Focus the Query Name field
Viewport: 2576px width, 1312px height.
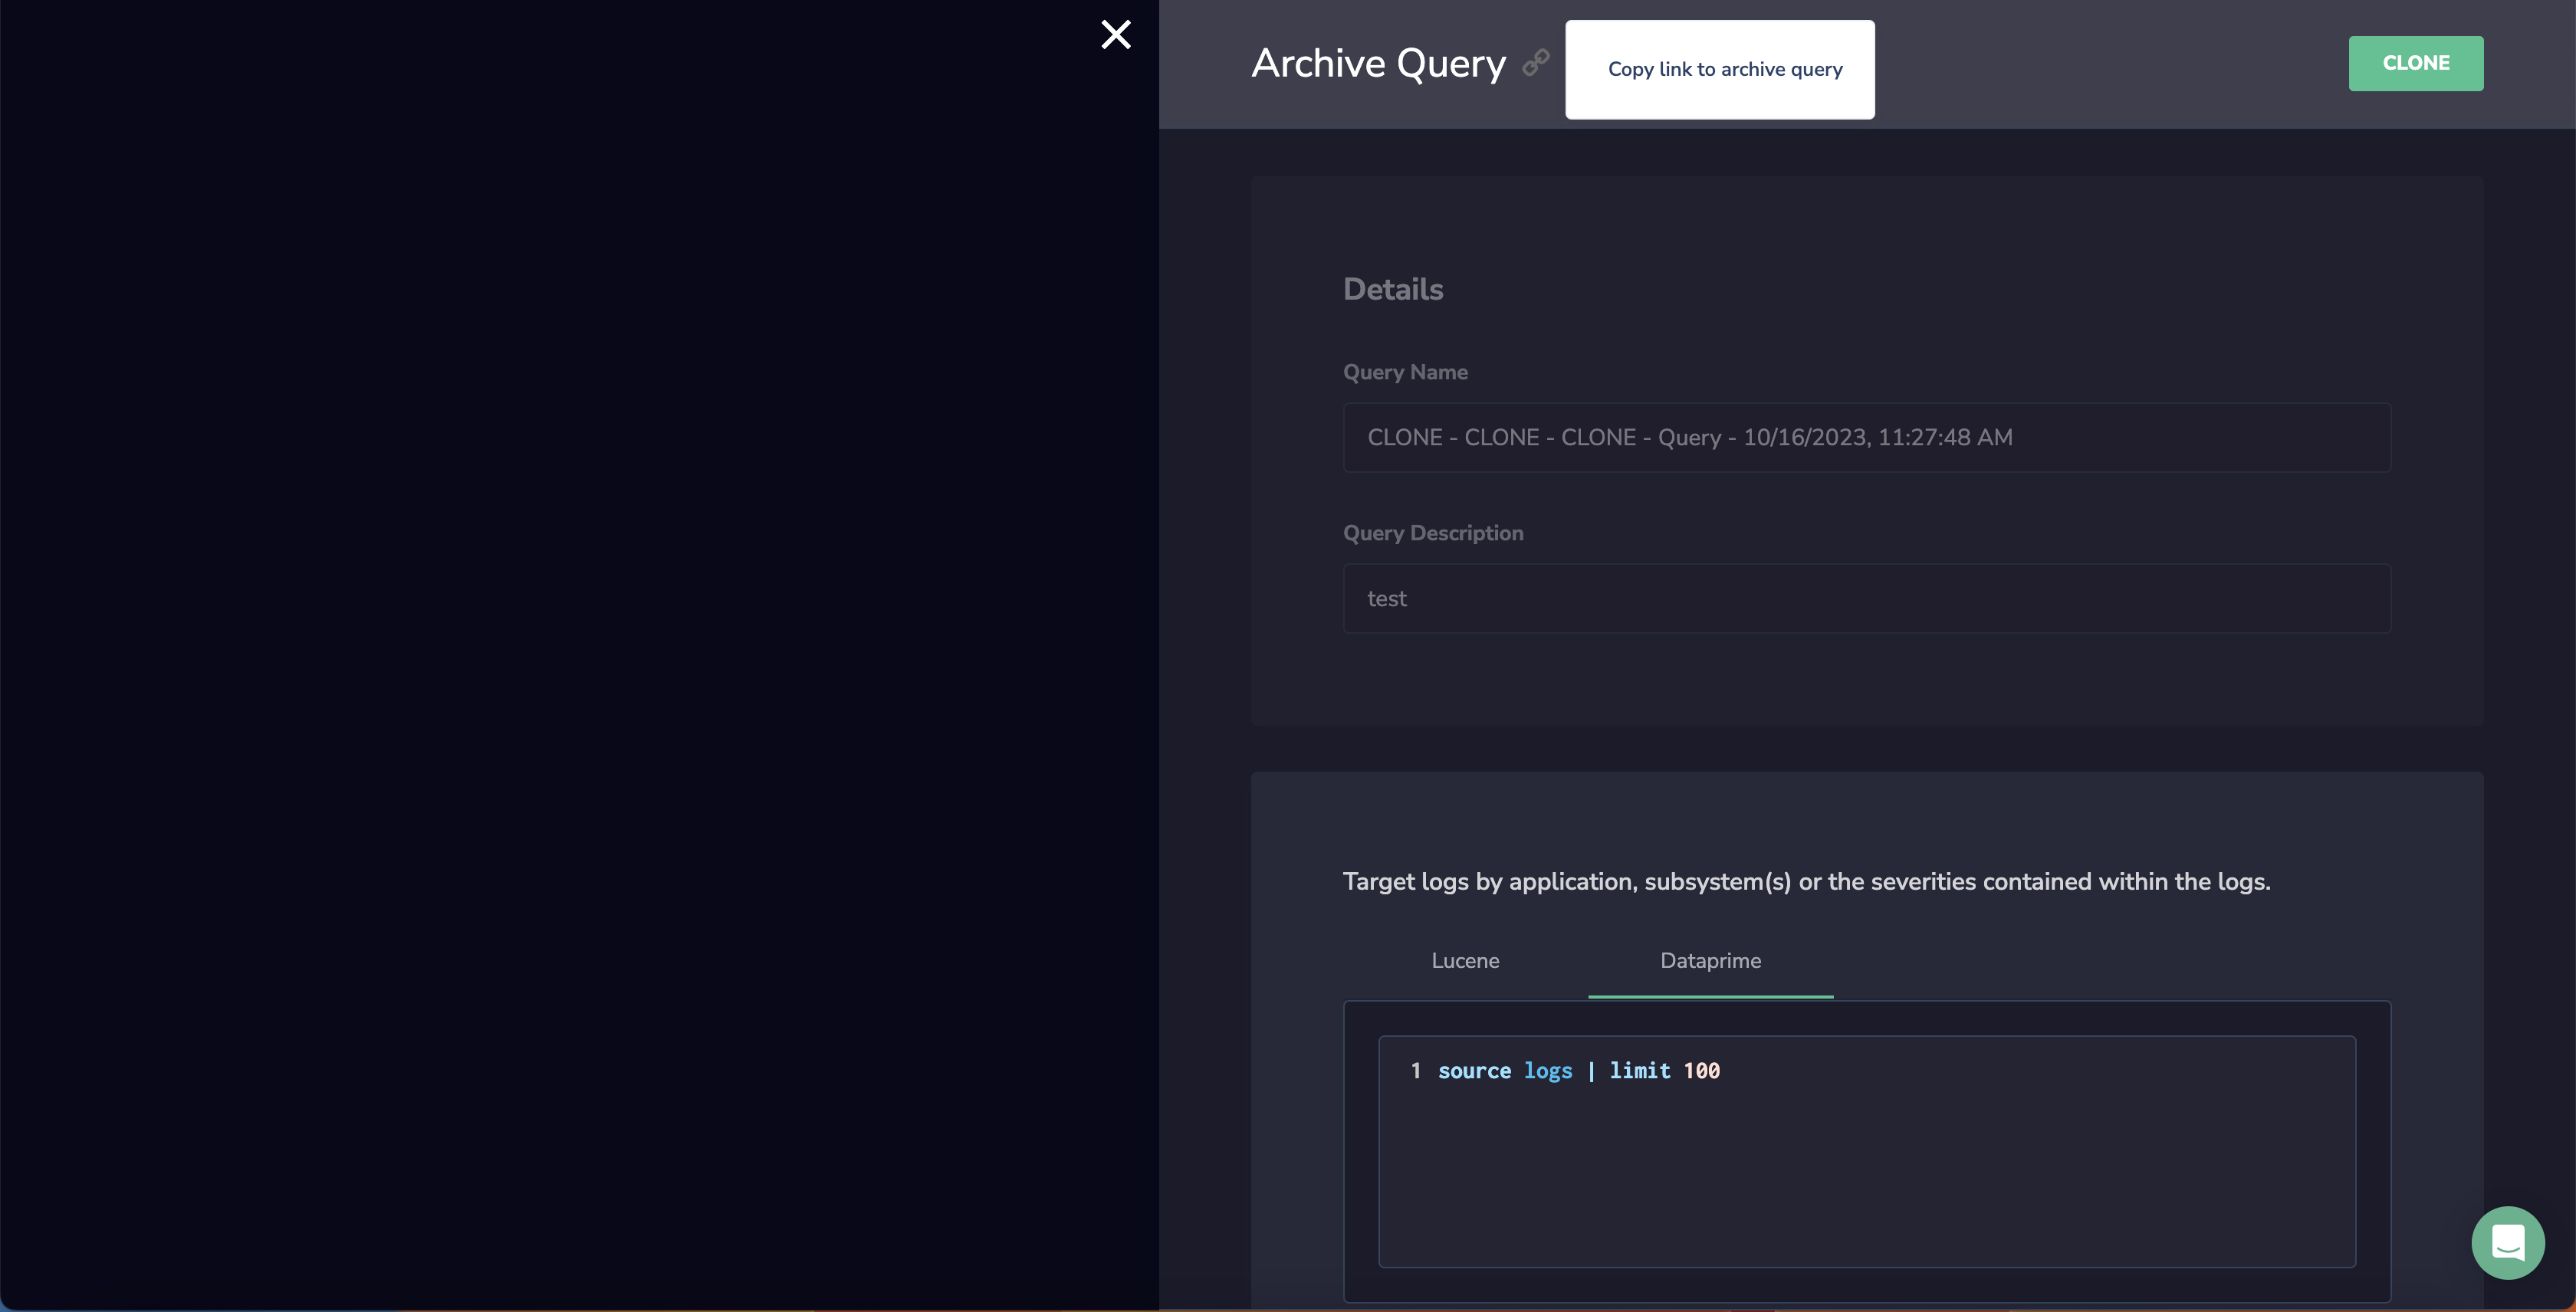pos(1866,438)
